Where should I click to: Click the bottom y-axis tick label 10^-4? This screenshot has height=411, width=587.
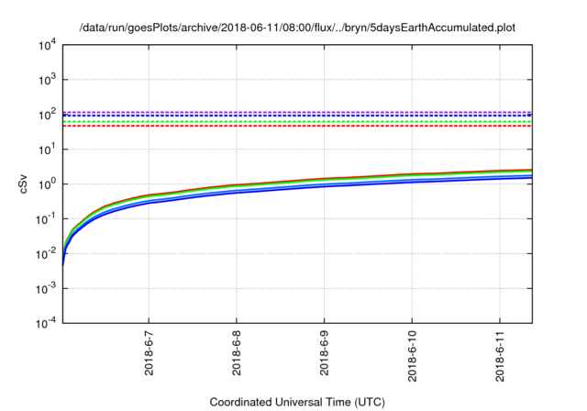48,323
